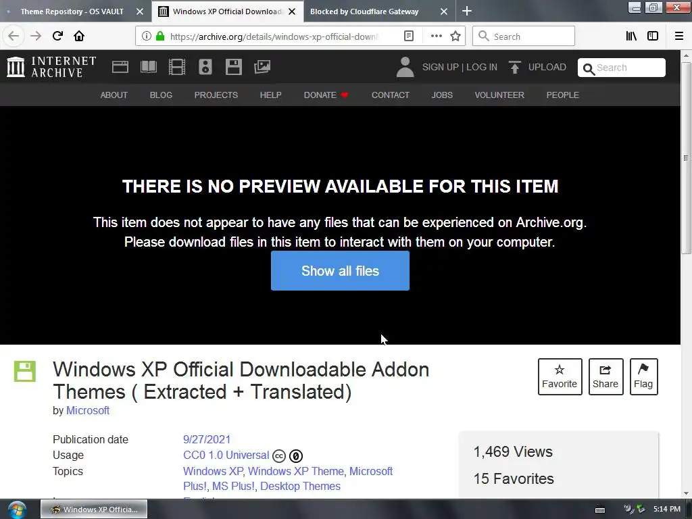Open the Firefox hamburger menu

[x=678, y=36]
